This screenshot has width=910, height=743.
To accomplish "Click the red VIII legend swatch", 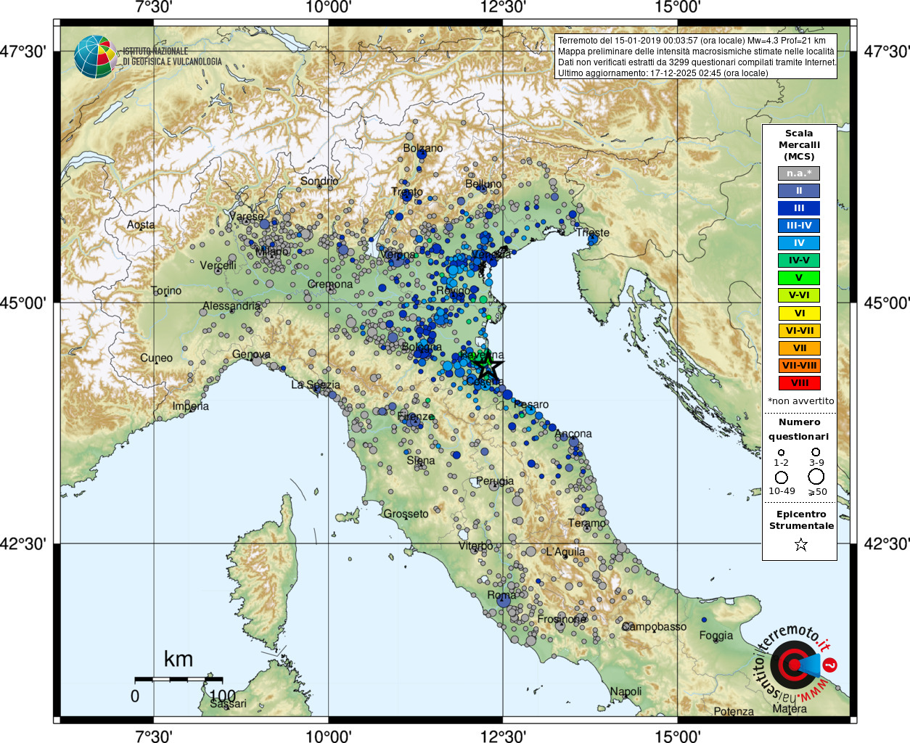I will click(799, 383).
